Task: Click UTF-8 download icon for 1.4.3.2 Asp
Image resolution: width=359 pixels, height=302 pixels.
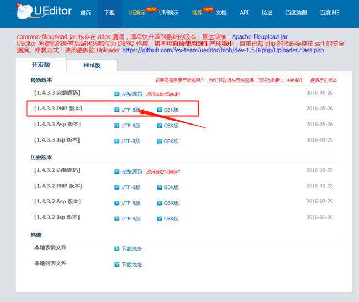Action: pyautogui.click(x=117, y=203)
